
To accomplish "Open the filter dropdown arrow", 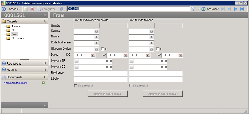I will 199,9.
